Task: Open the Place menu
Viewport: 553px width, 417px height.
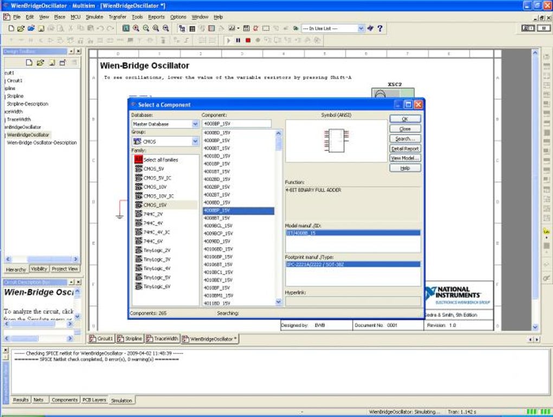Action: (60, 17)
